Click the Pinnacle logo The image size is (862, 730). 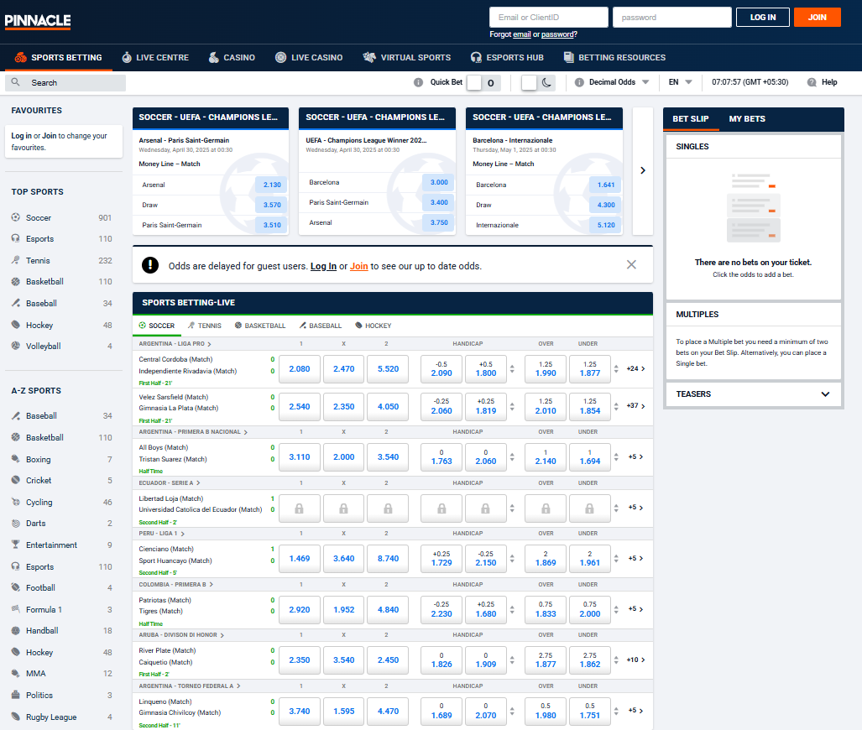[38, 21]
